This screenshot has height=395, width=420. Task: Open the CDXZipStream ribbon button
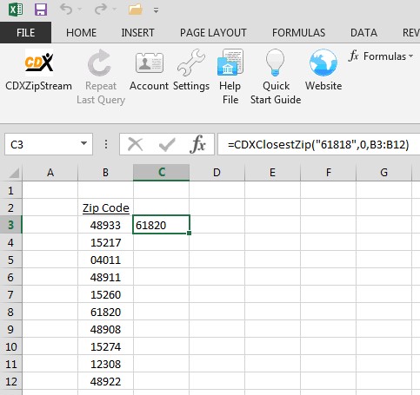click(38, 70)
